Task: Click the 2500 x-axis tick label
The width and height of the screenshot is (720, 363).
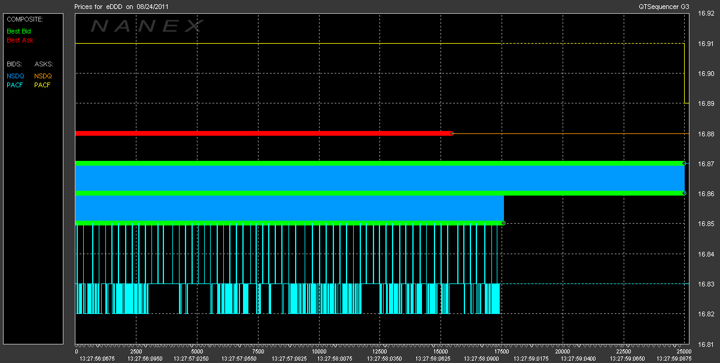Action: coord(136,352)
